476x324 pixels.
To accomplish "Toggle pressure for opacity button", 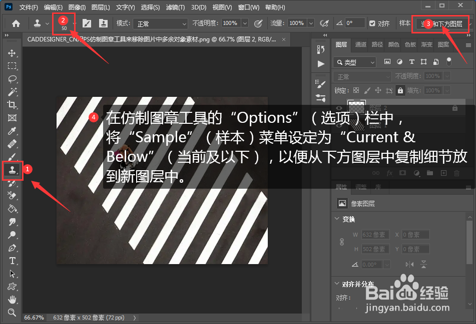I will point(258,23).
